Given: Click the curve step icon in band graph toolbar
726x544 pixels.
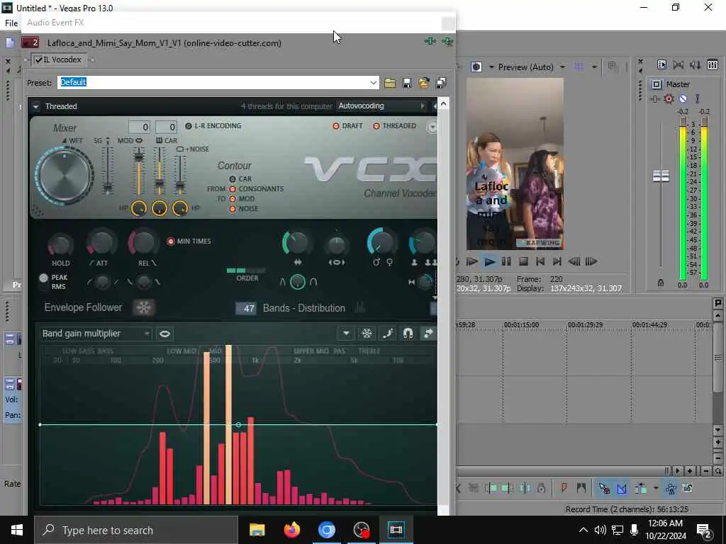Looking at the screenshot, I should 388,334.
